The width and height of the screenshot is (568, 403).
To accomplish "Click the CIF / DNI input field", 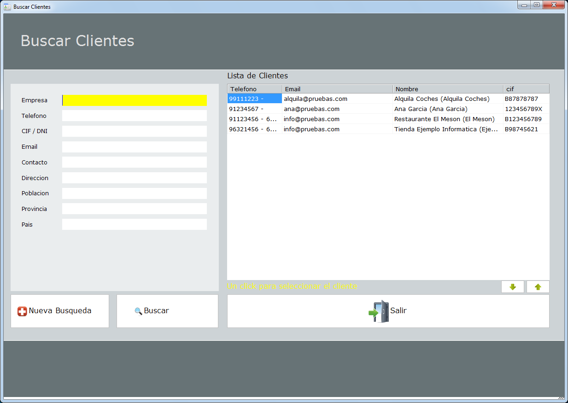I will [135, 131].
